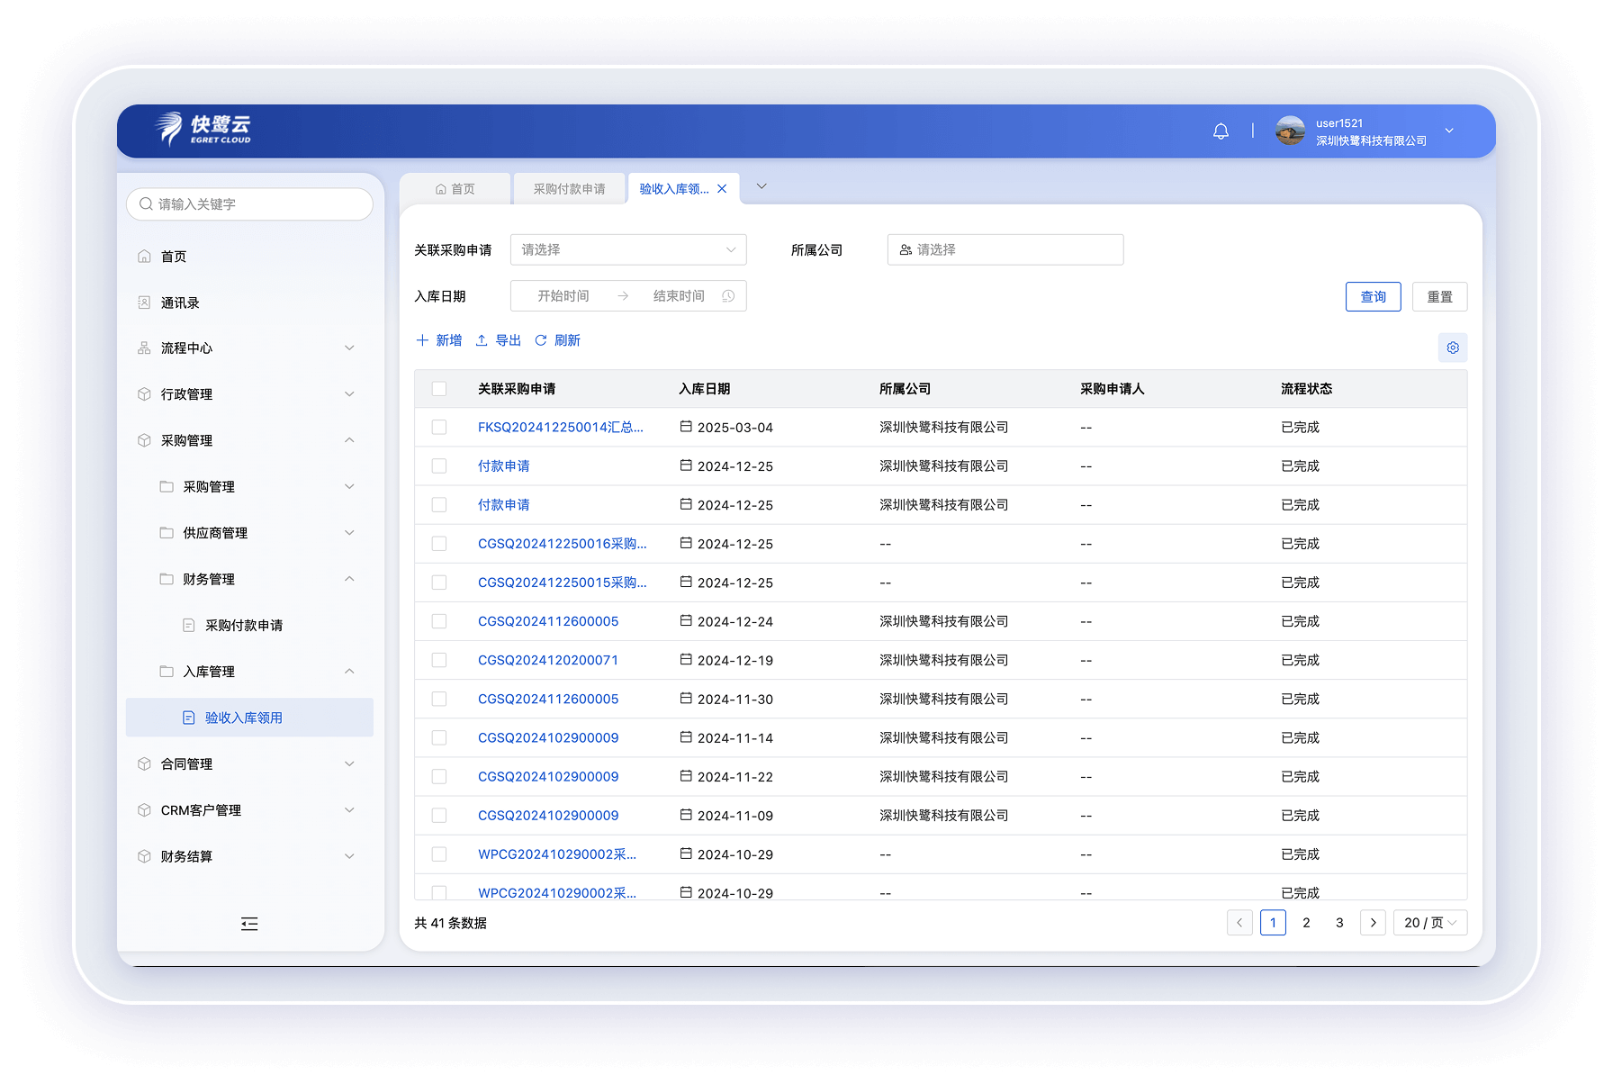Click the 导出 export icon
Image resolution: width=1613 pixels, height=1084 pixels.
pyautogui.click(x=482, y=340)
